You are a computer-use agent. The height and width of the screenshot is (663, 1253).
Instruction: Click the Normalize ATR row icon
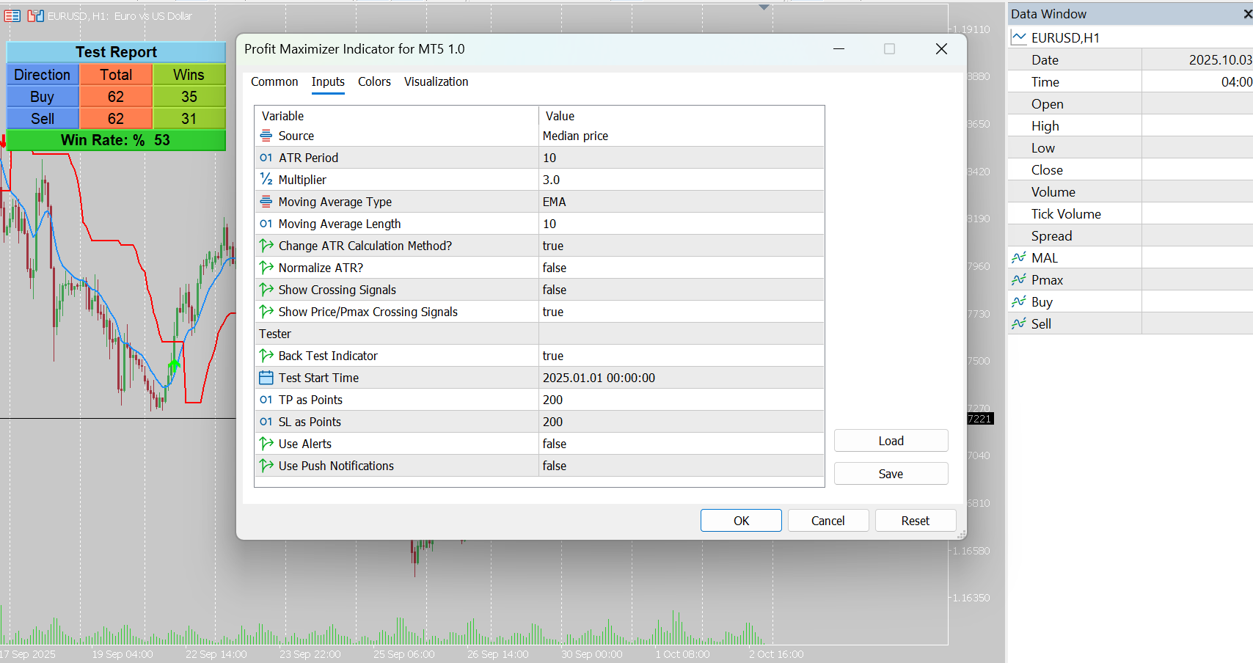[x=266, y=268]
